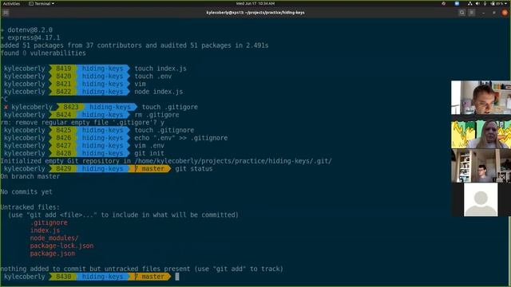Image resolution: width=511 pixels, height=287 pixels.
Task: Click the terminal cursor on prompt 8430
Action: click(177, 277)
